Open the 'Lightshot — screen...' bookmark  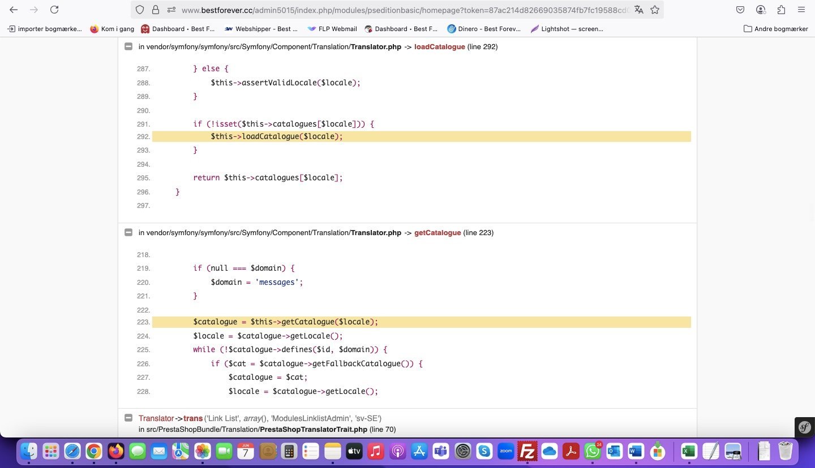(x=567, y=29)
